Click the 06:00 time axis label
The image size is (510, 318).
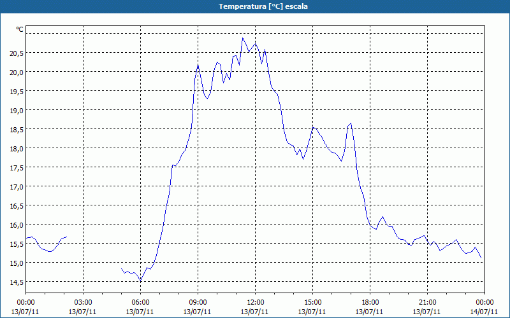click(140, 303)
